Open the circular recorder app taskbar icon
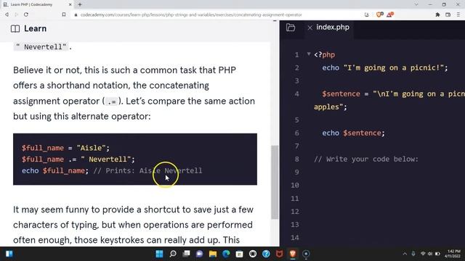The width and height of the screenshot is (465, 261). [306, 254]
